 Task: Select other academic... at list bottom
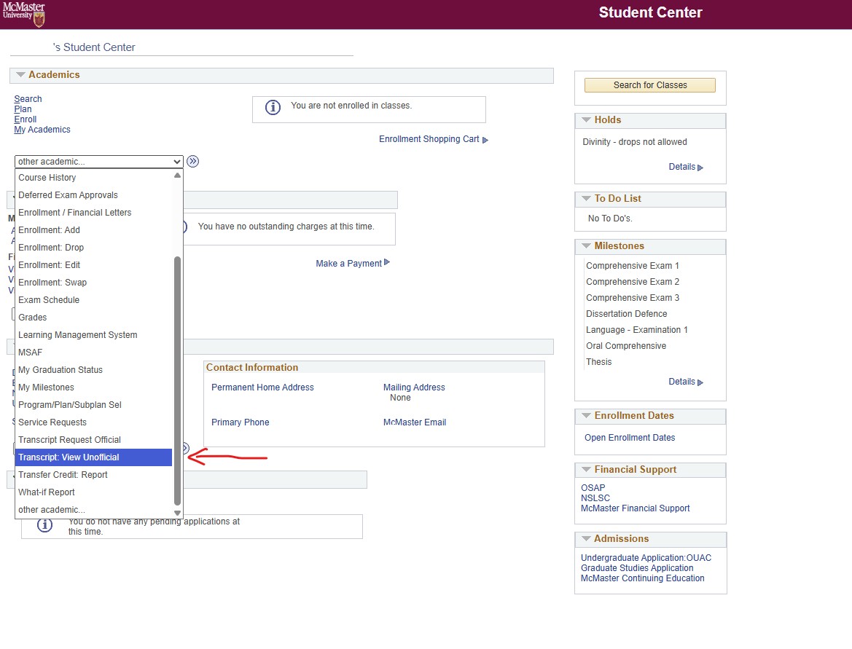click(x=93, y=509)
